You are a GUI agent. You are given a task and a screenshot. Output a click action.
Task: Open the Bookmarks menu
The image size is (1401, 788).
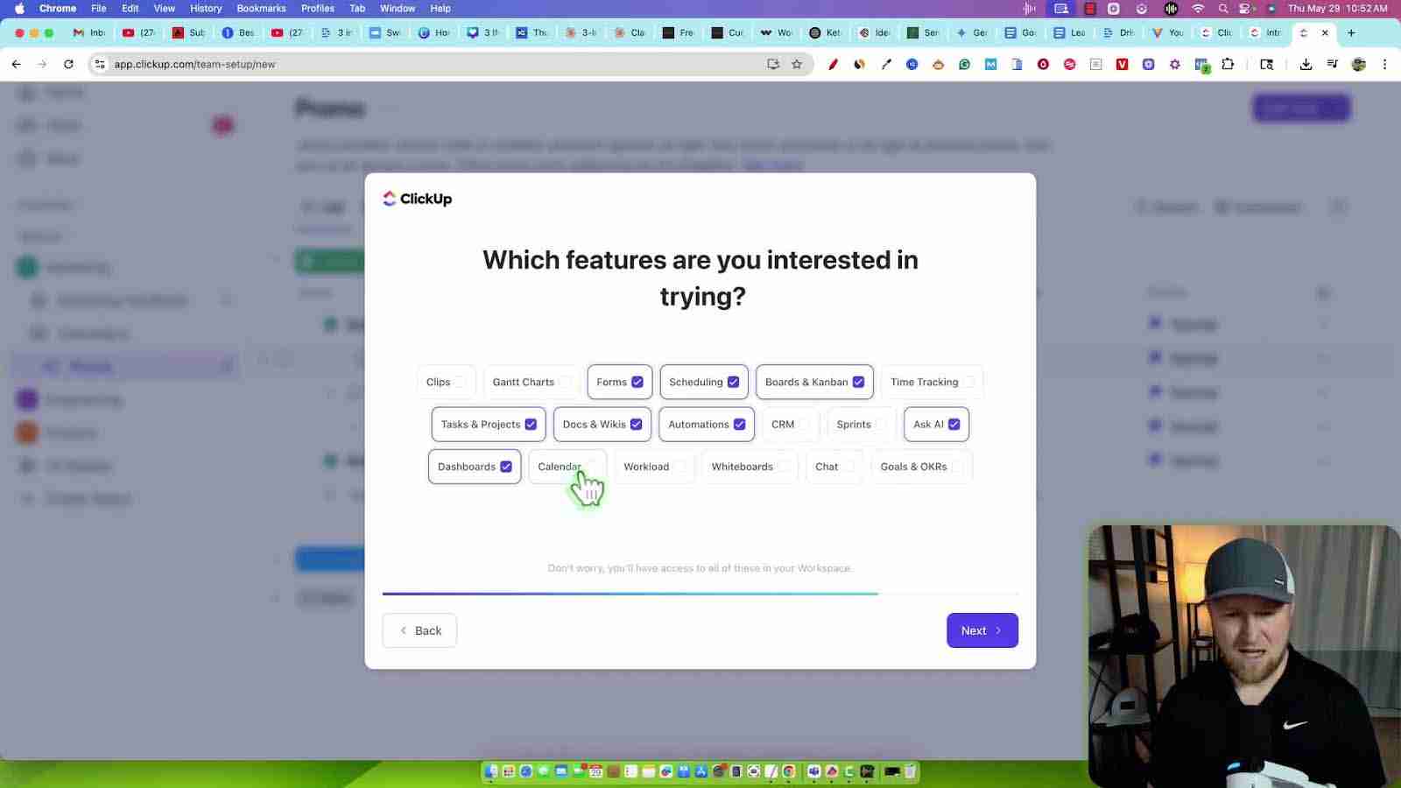[x=261, y=8]
